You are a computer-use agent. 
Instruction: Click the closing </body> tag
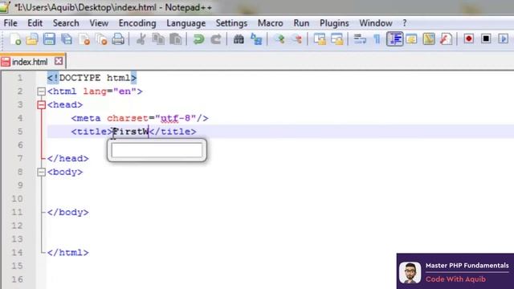click(x=67, y=212)
